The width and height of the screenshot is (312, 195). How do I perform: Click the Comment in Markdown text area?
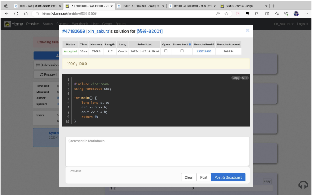[157, 151]
